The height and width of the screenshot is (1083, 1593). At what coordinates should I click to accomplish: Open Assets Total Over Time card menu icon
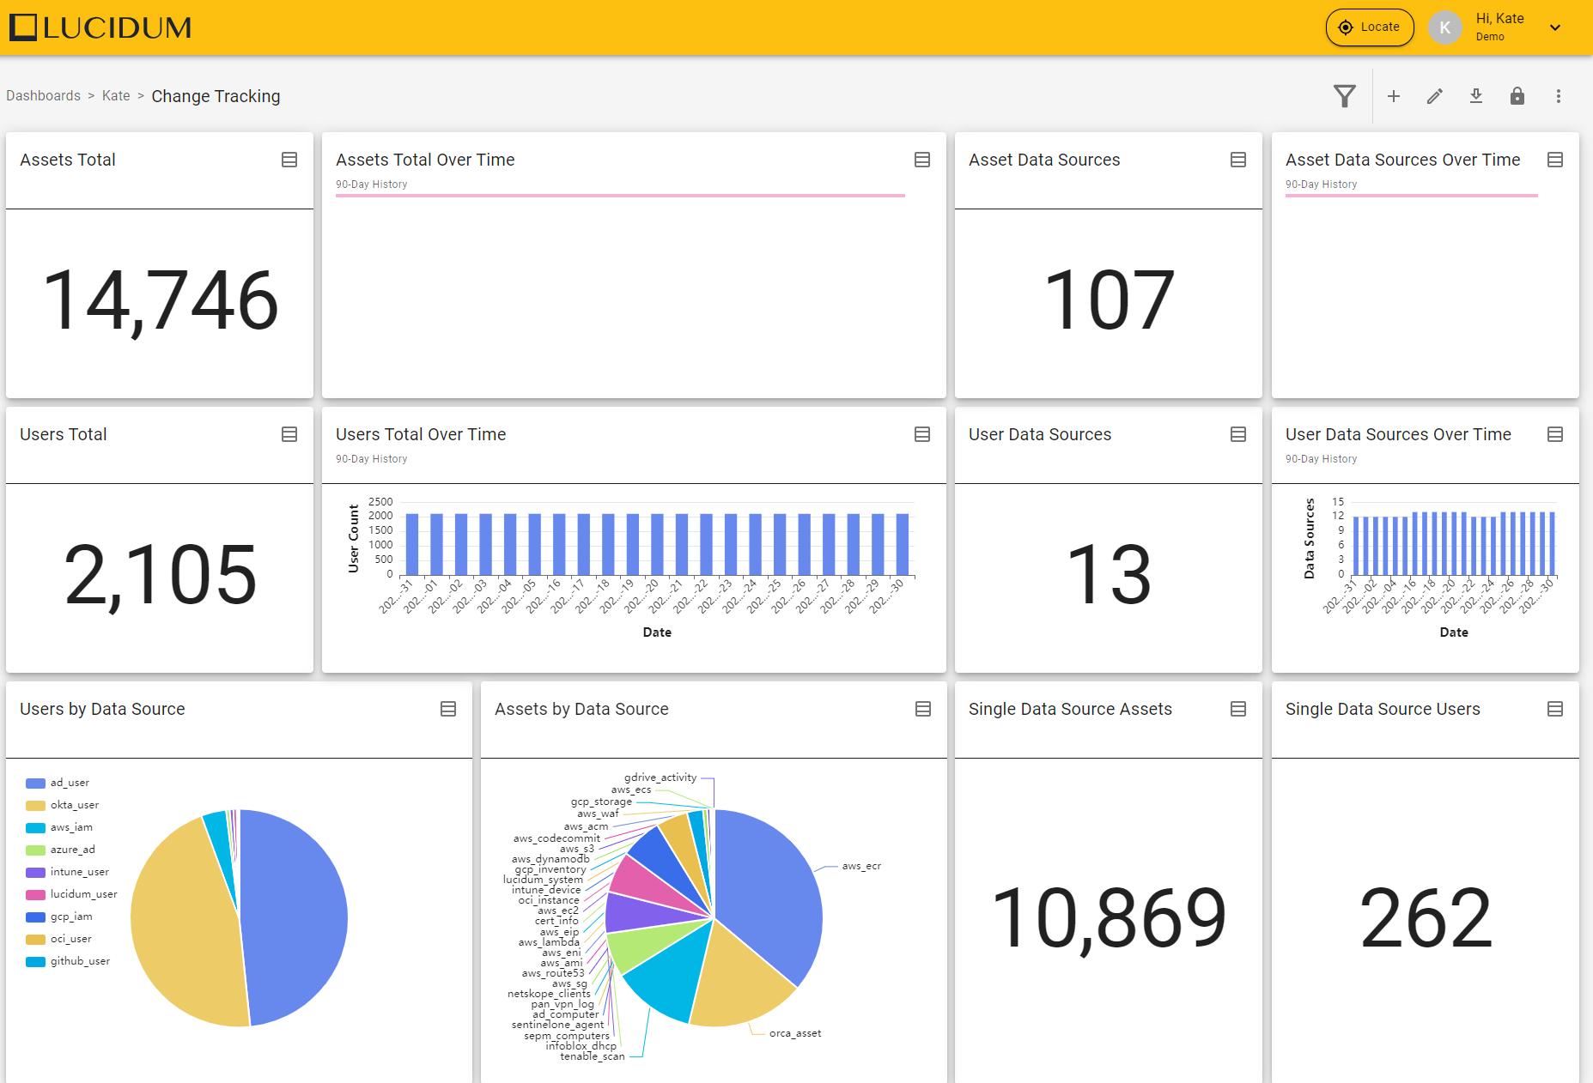point(922,160)
